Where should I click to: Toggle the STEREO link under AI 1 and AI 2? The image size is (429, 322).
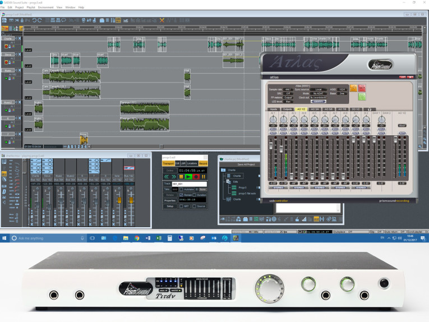278,188
